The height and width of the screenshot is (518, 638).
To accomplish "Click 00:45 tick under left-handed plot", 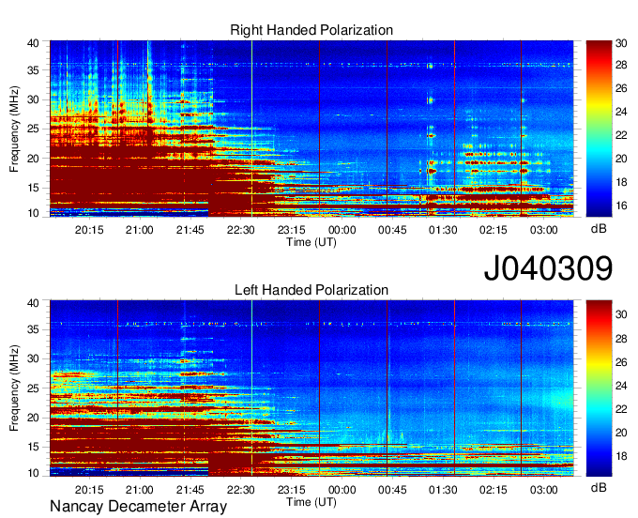I will coord(392,490).
